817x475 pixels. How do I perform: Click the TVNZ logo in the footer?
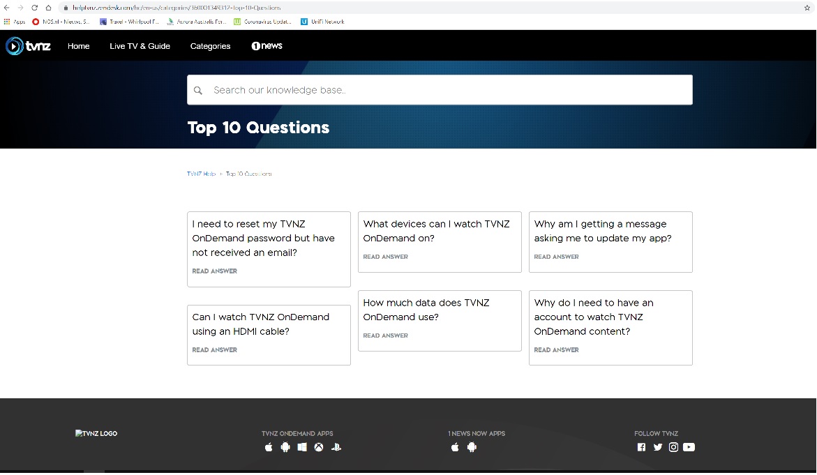pos(96,433)
